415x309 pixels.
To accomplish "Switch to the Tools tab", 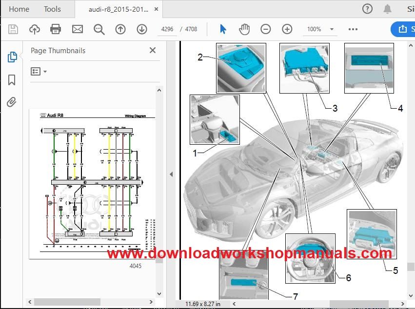I will point(52,9).
